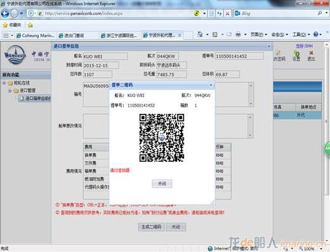330x252 pixels.
Task: Click the Home toolbar icon
Action: (200, 34)
